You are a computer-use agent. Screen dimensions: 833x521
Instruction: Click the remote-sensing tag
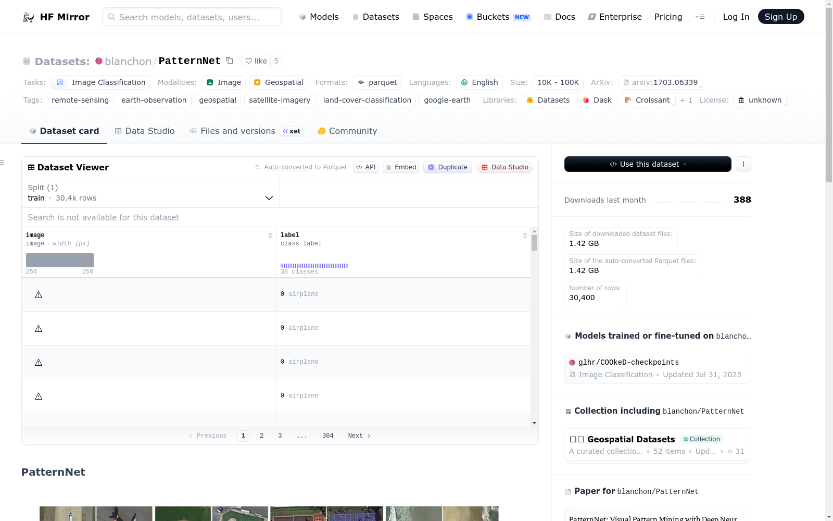point(80,100)
